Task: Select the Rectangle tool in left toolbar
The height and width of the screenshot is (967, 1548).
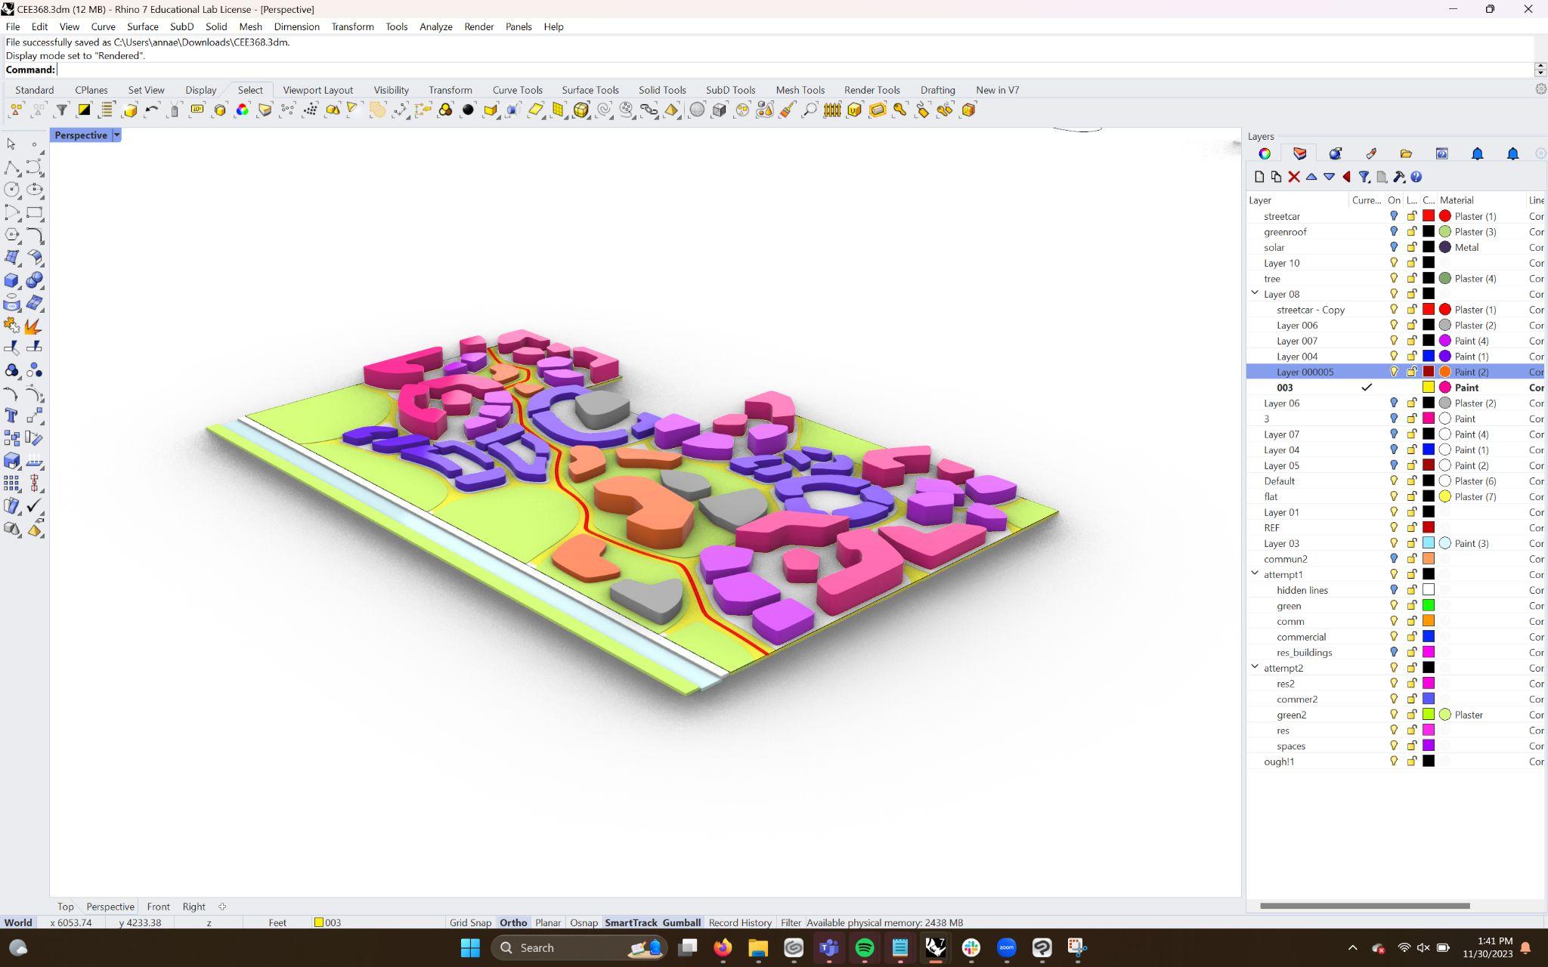Action: (x=34, y=212)
